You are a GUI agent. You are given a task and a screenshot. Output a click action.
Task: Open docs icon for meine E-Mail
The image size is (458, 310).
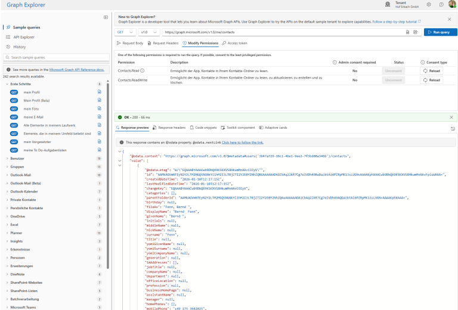click(x=100, y=117)
